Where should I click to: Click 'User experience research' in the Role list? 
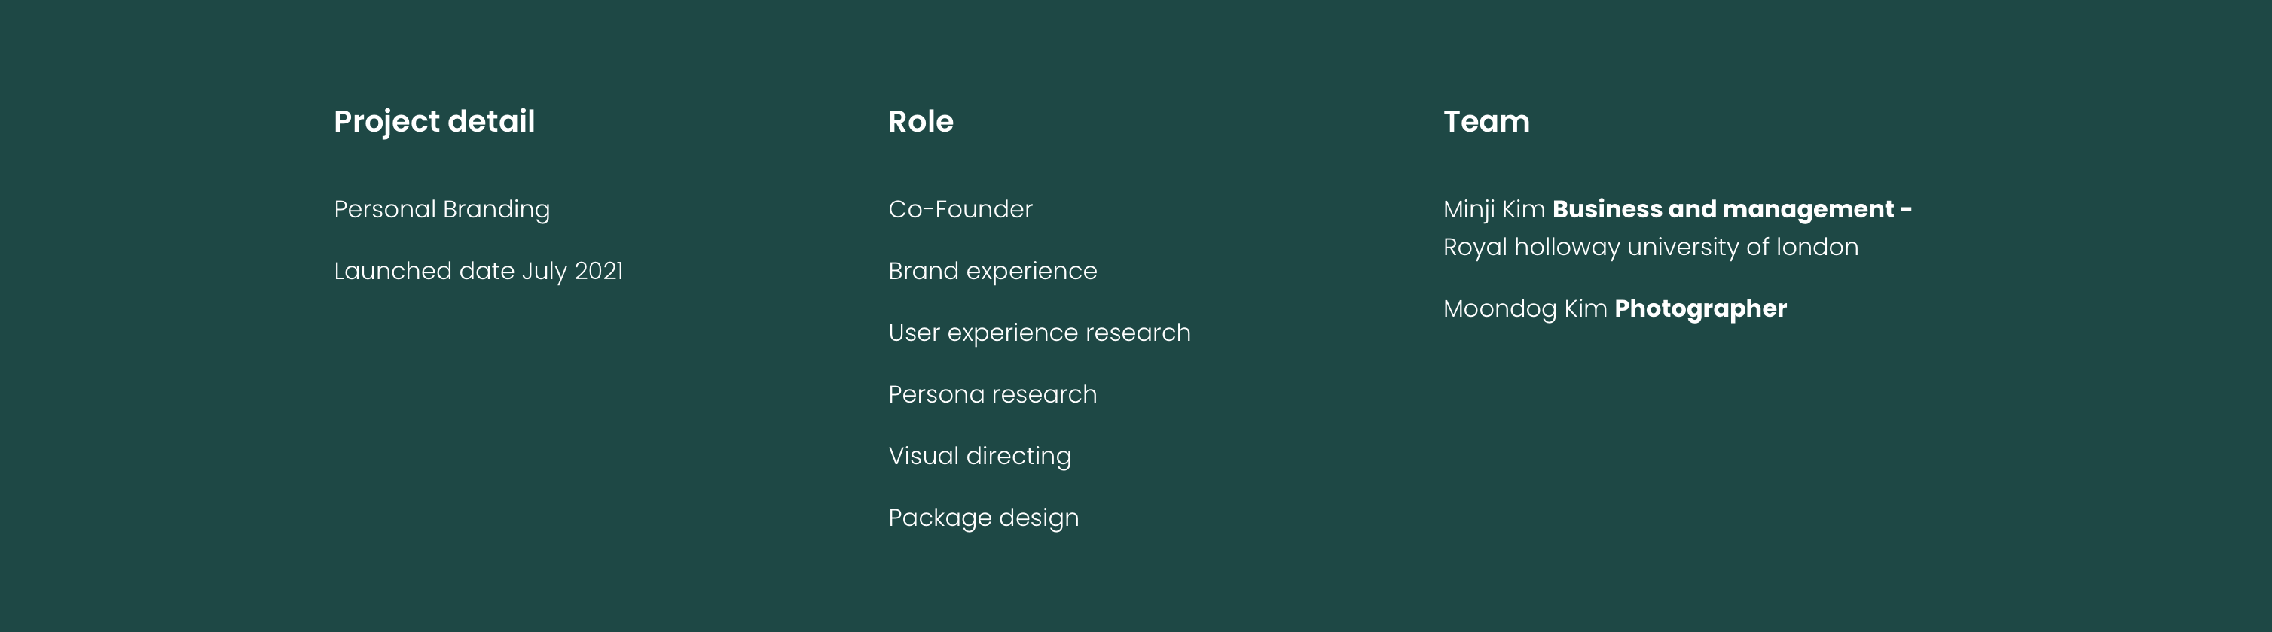click(1039, 333)
